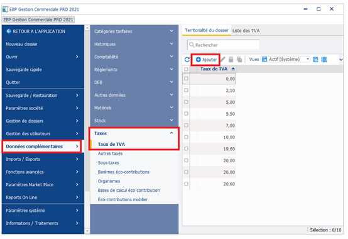Check the box for the 10,00 rate row
The width and height of the screenshot is (348, 239).
point(186,137)
